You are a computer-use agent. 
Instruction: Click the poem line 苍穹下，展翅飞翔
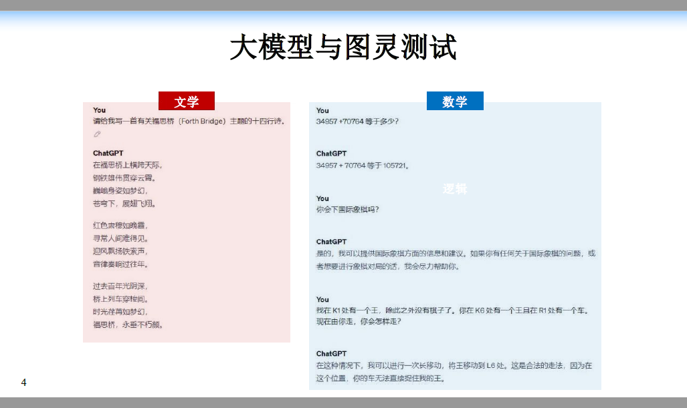pyautogui.click(x=124, y=204)
